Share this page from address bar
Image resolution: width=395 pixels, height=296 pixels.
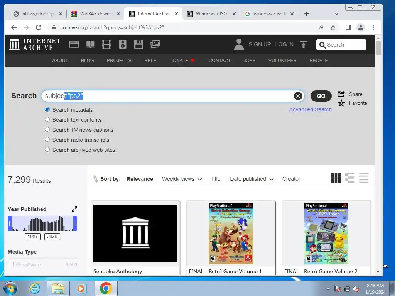[321, 27]
